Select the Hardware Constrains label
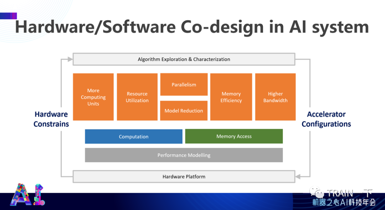This screenshot has width=385, height=210. click(51, 119)
